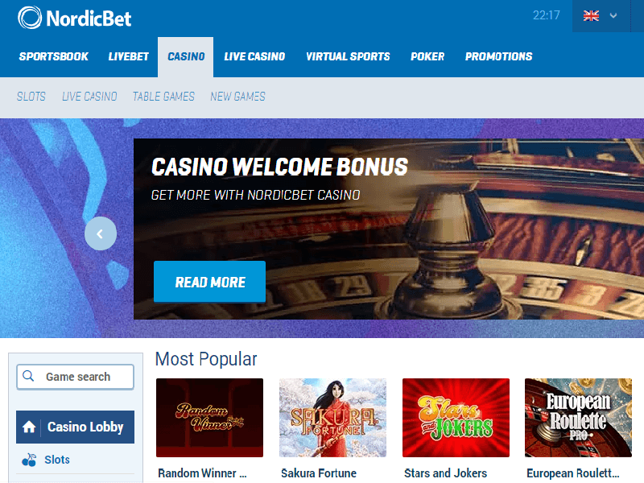Switch to the Livebet section
The width and height of the screenshot is (644, 483).
click(129, 56)
